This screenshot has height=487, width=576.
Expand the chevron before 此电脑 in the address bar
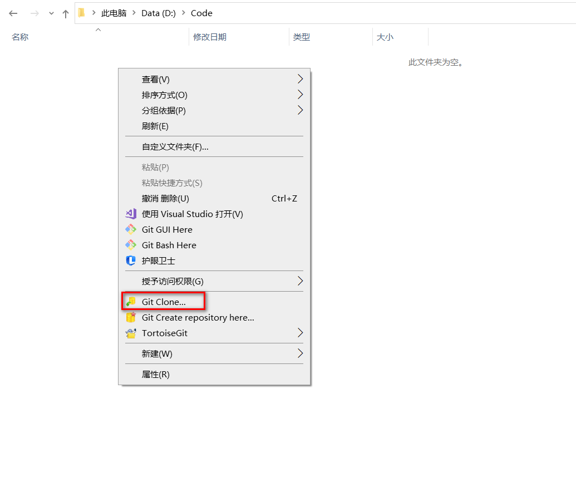click(94, 13)
